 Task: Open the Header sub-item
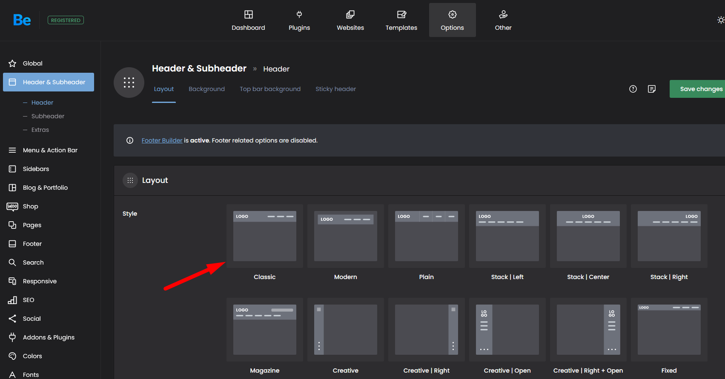tap(42, 103)
